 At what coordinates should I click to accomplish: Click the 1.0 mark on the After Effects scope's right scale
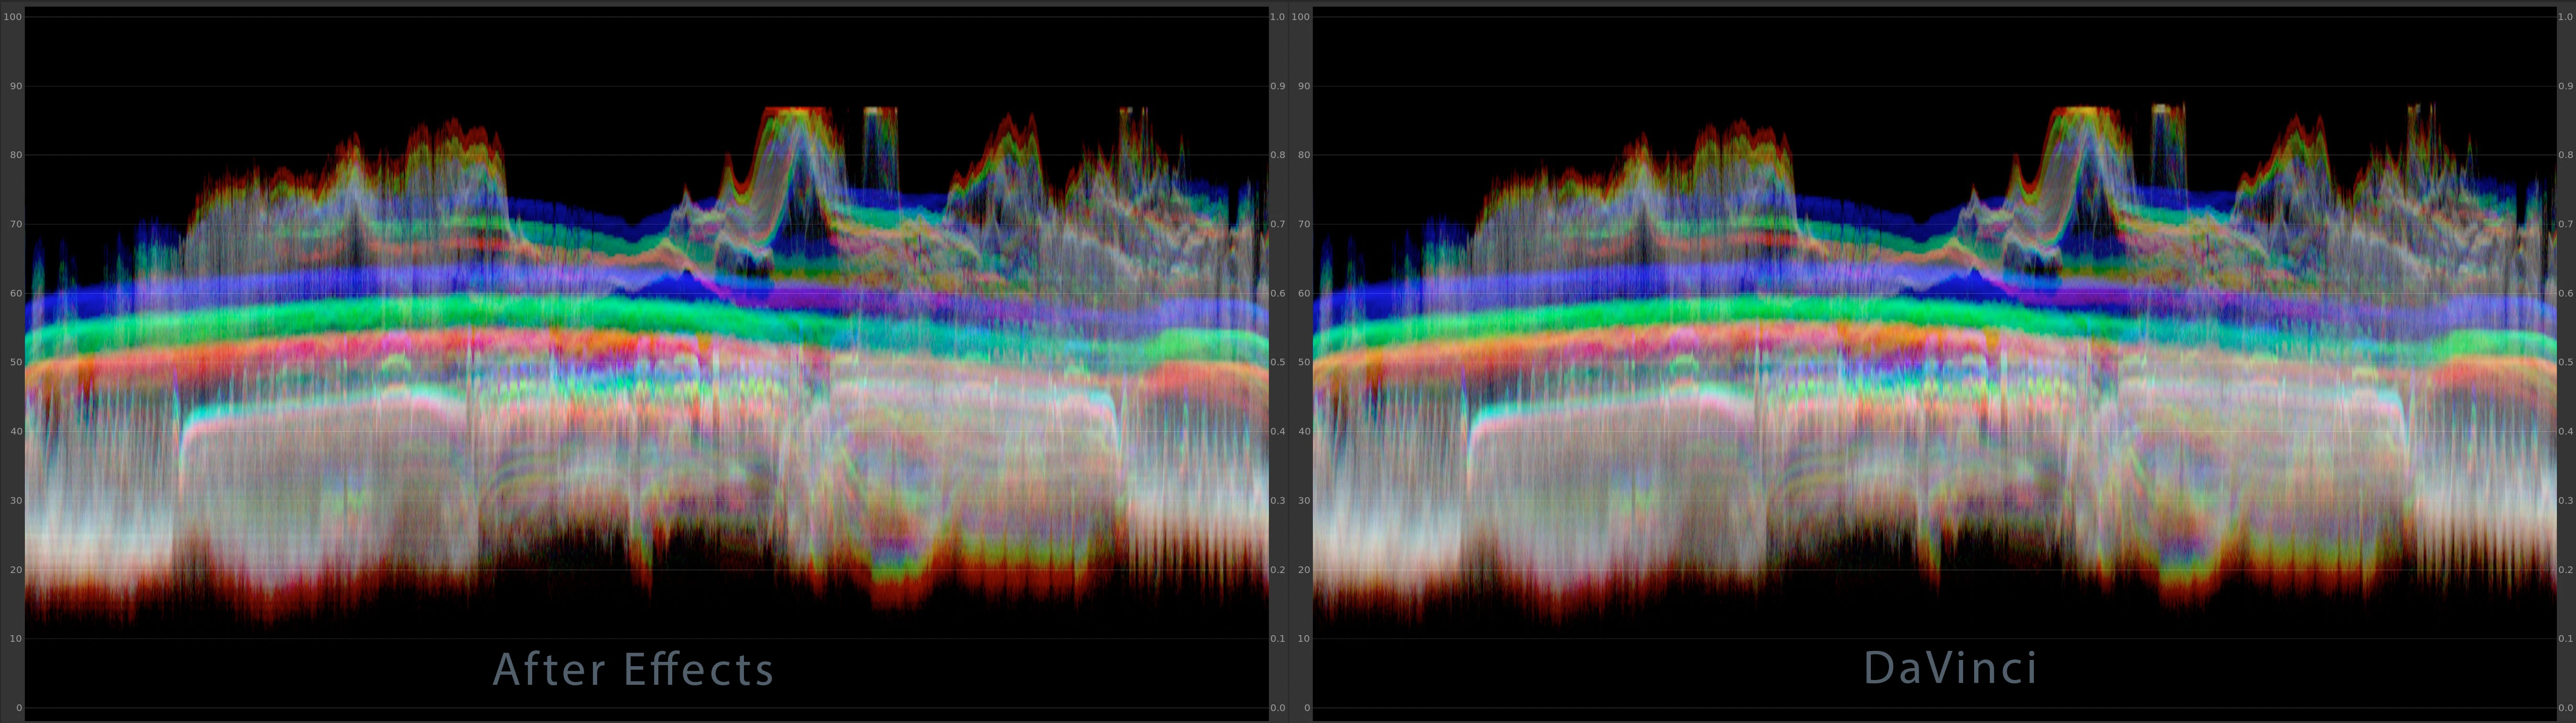point(1277,17)
